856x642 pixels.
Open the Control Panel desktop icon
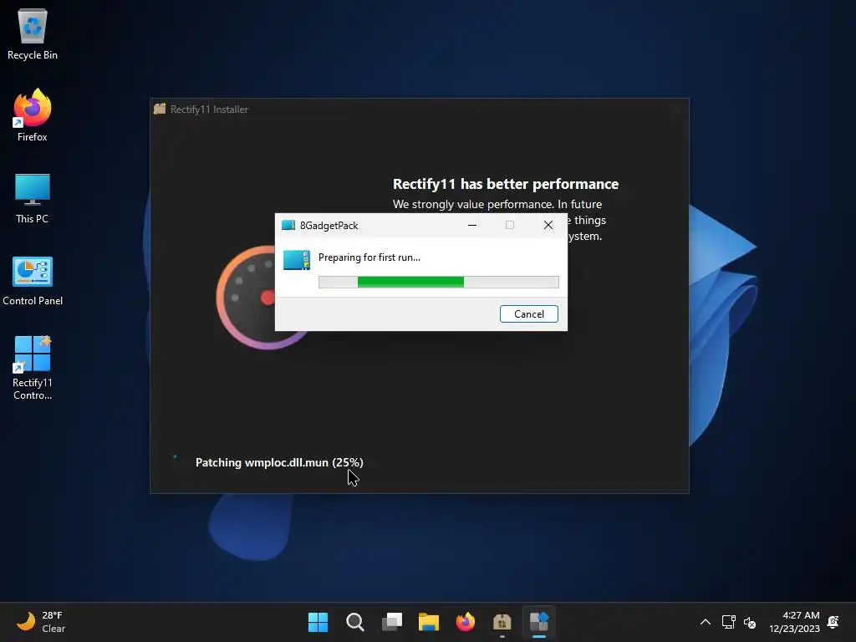click(33, 281)
